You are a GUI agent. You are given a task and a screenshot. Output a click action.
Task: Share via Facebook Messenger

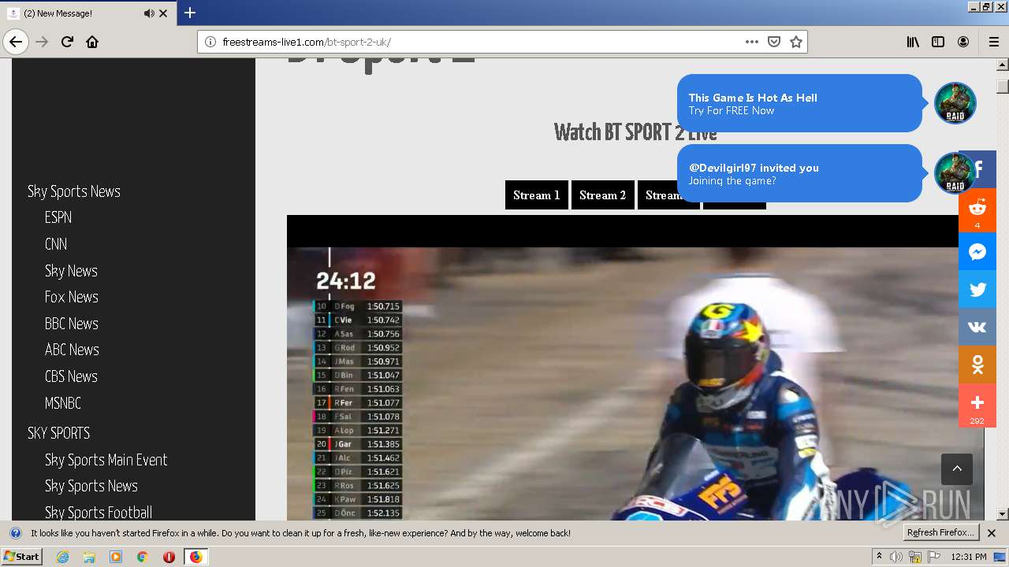(977, 252)
